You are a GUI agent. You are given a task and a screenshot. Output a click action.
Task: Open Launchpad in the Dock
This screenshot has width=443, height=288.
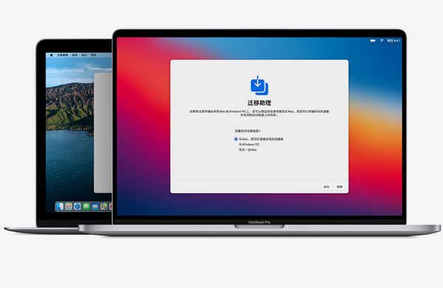[x=69, y=207]
